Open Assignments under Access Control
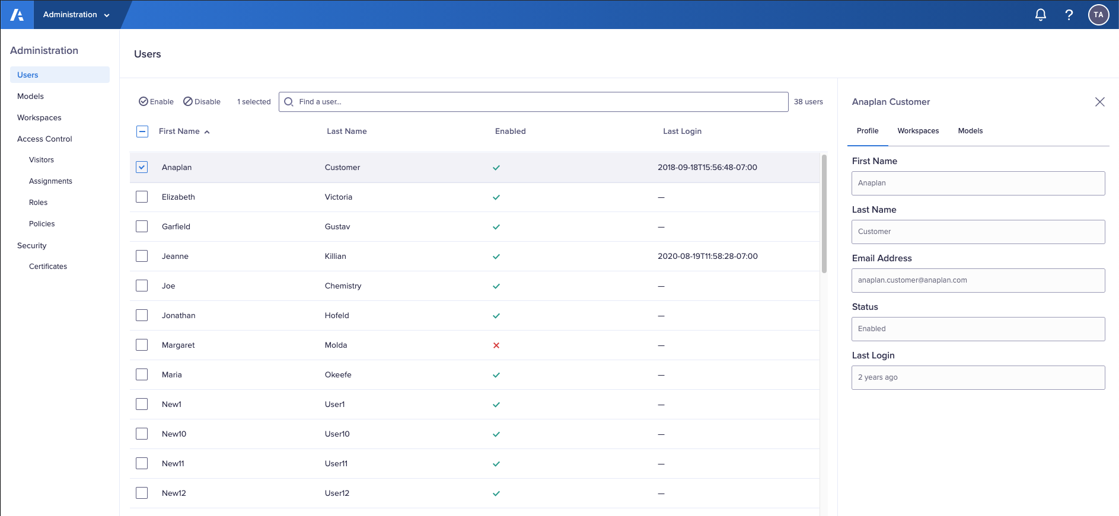 (50, 181)
